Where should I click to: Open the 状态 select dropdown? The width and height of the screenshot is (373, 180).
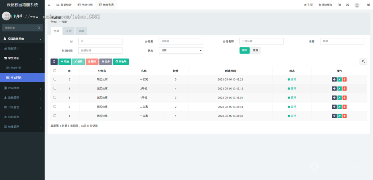[181, 50]
